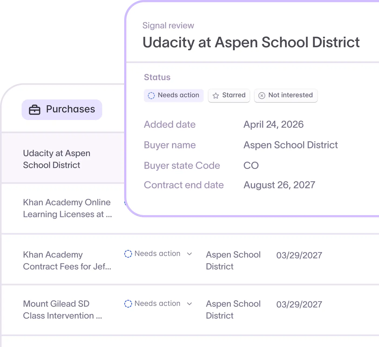Open Needs action dropdown in Khan Academy Contract row
Image resolution: width=379 pixels, height=347 pixels.
pos(158,254)
